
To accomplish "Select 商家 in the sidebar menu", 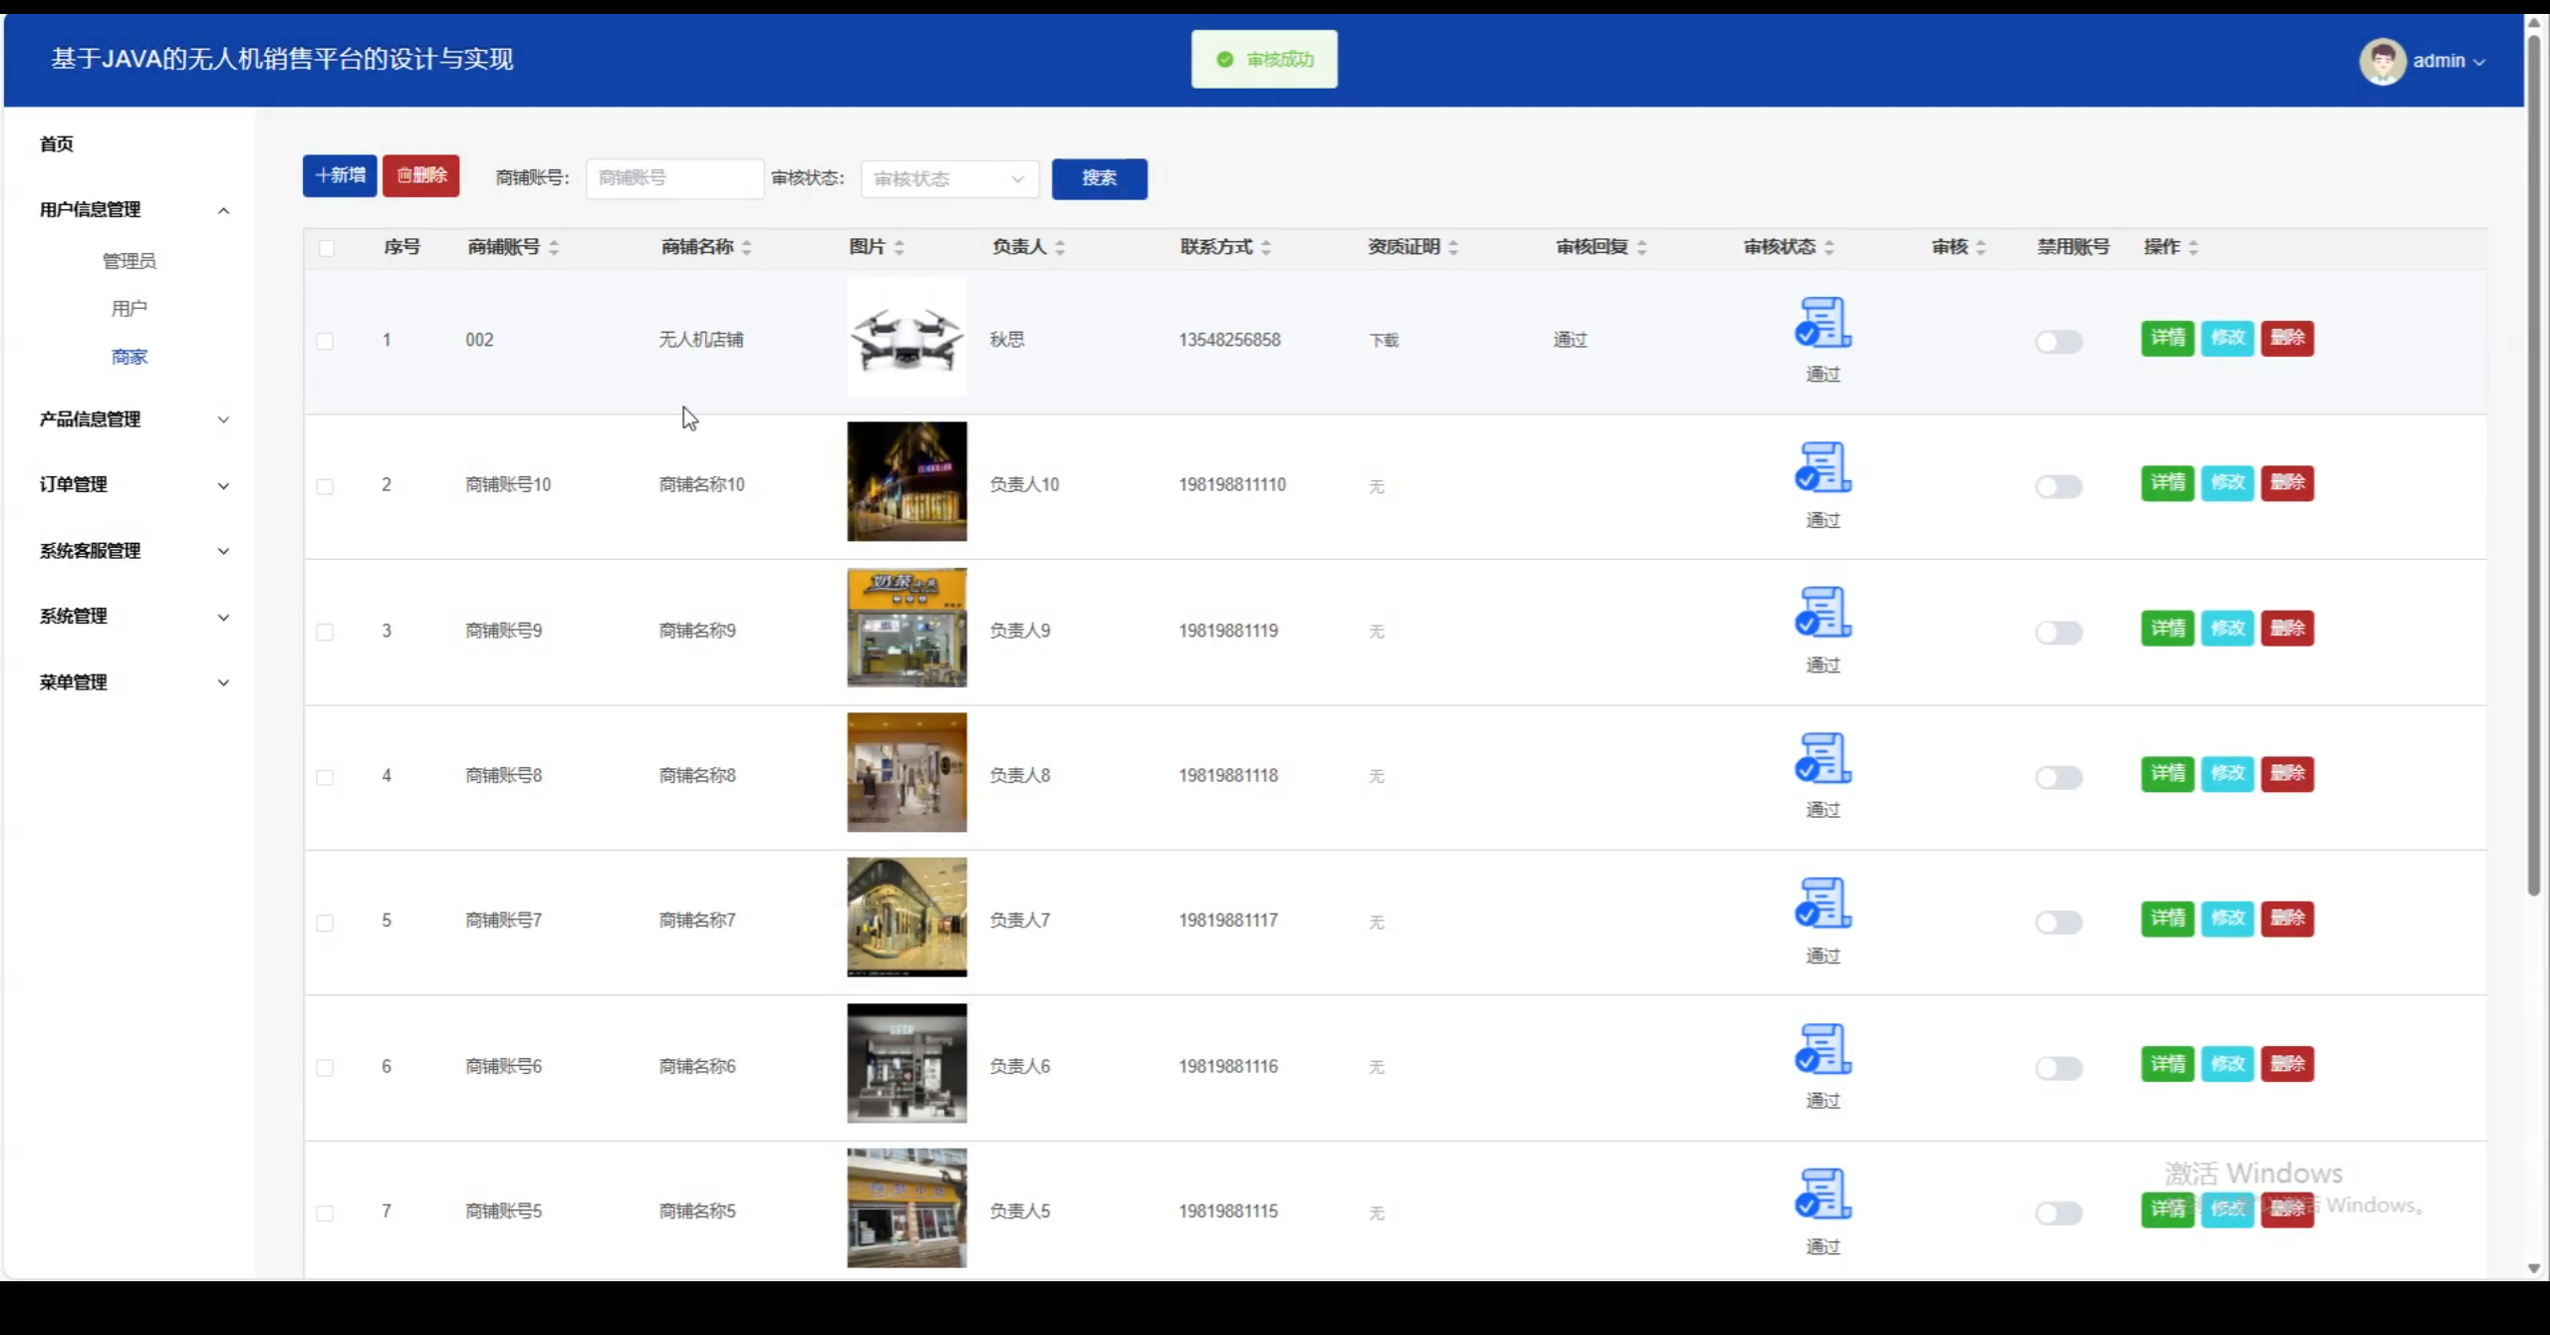I will 129,356.
